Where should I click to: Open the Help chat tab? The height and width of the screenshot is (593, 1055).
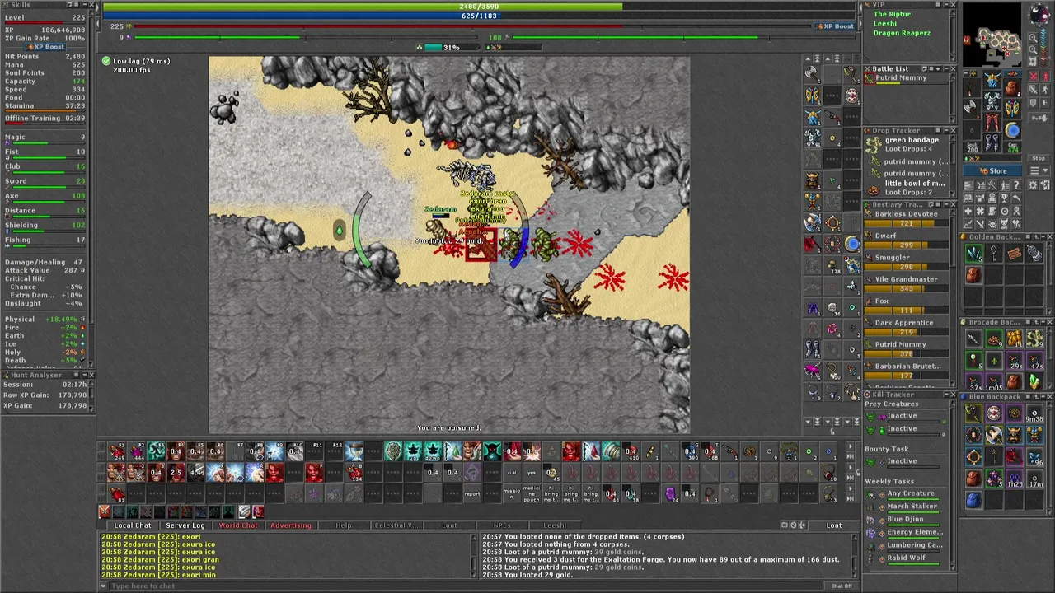click(344, 525)
